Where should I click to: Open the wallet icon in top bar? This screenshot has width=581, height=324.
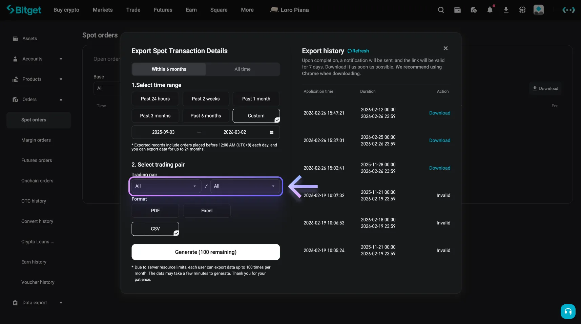(x=457, y=10)
